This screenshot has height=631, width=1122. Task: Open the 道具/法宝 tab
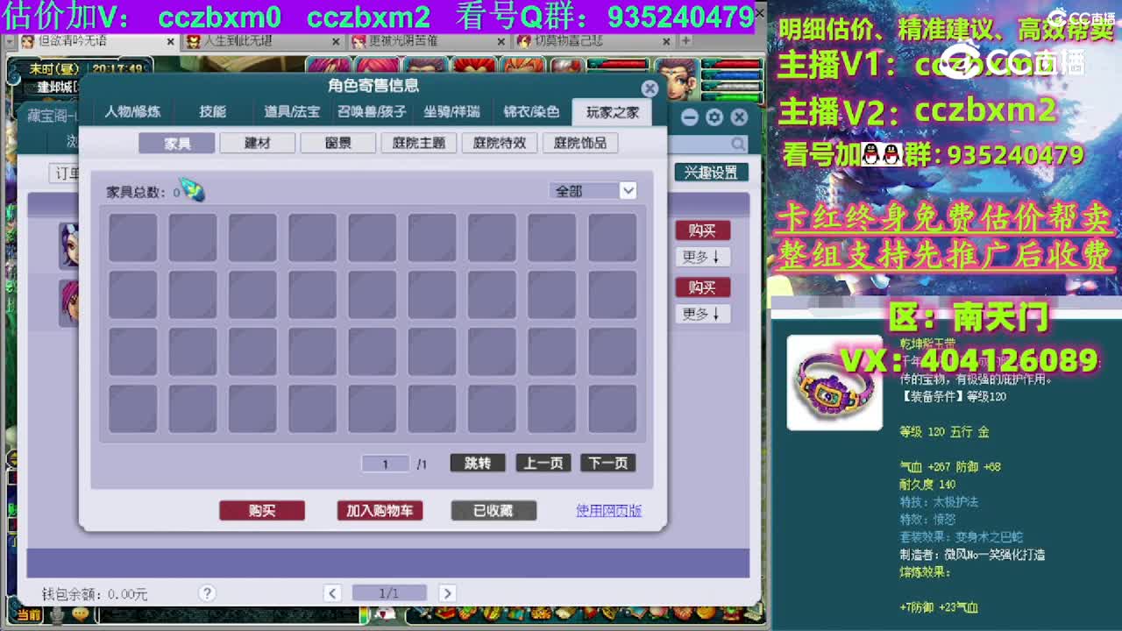(292, 111)
